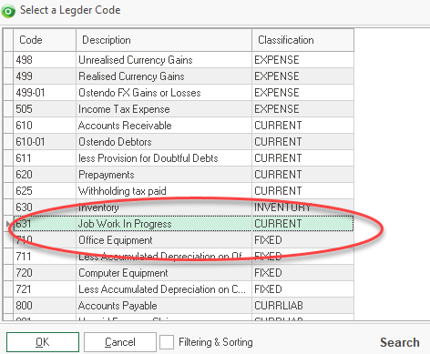430x354 pixels.
Task: Select the 498 code cell
Action: pyautogui.click(x=45, y=60)
